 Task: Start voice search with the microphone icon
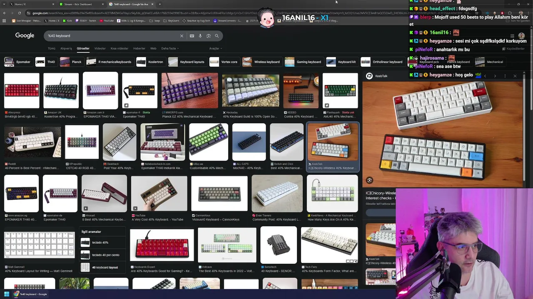tap(200, 36)
